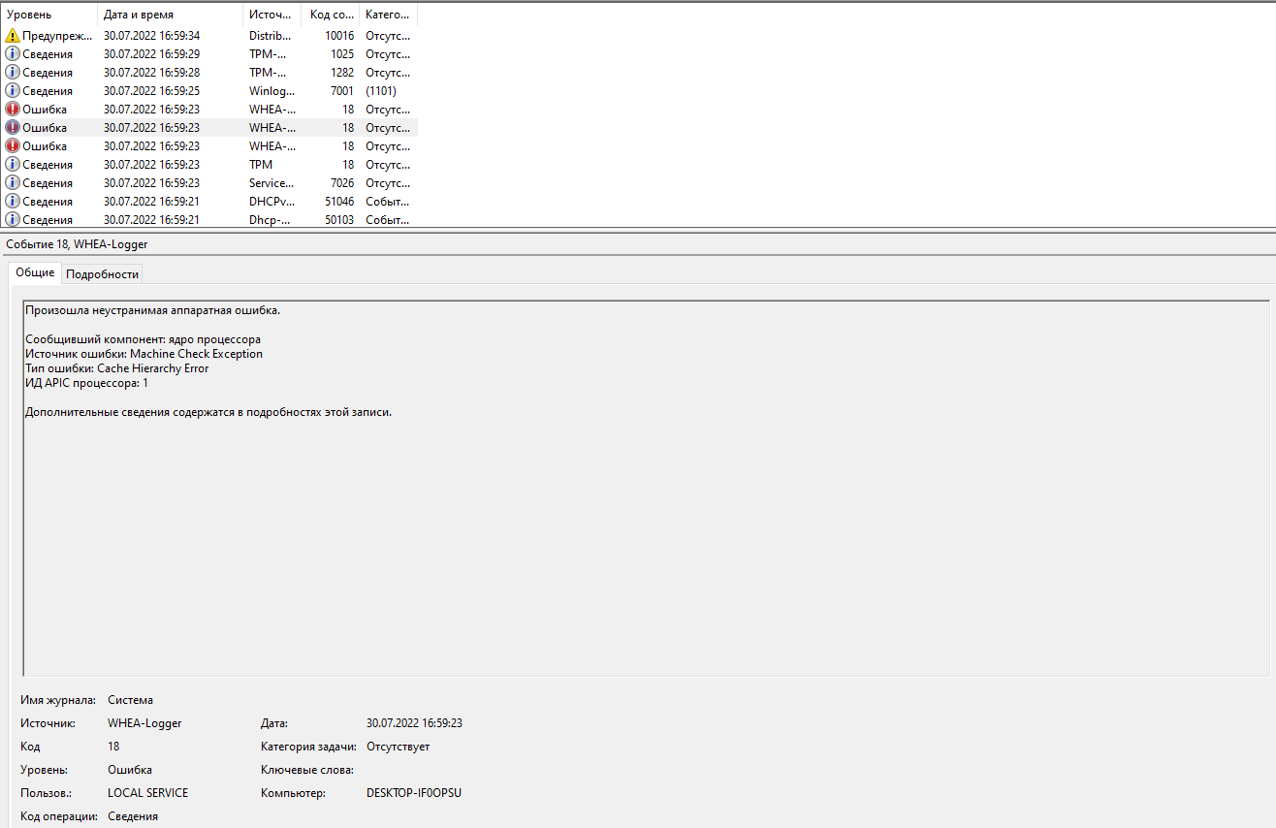Click the Дата value 30.07.2022 16:59:23
The height and width of the screenshot is (828, 1276).
[x=414, y=723]
